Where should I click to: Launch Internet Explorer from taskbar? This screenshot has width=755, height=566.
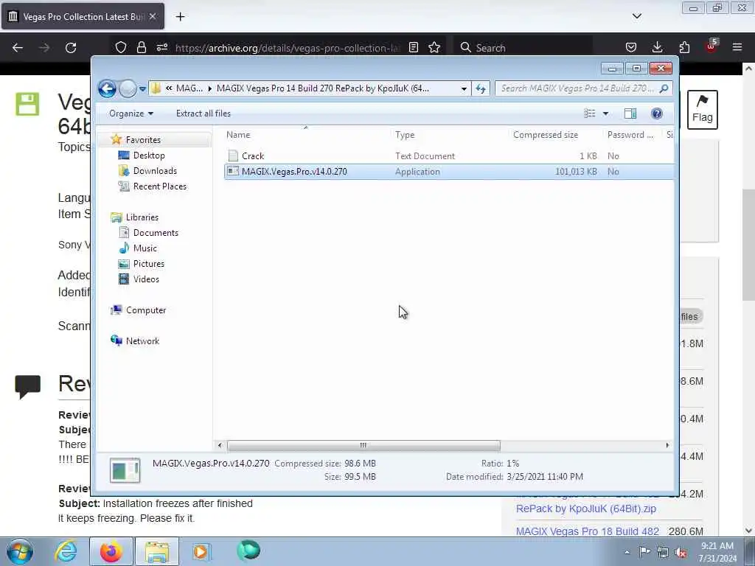tap(66, 551)
